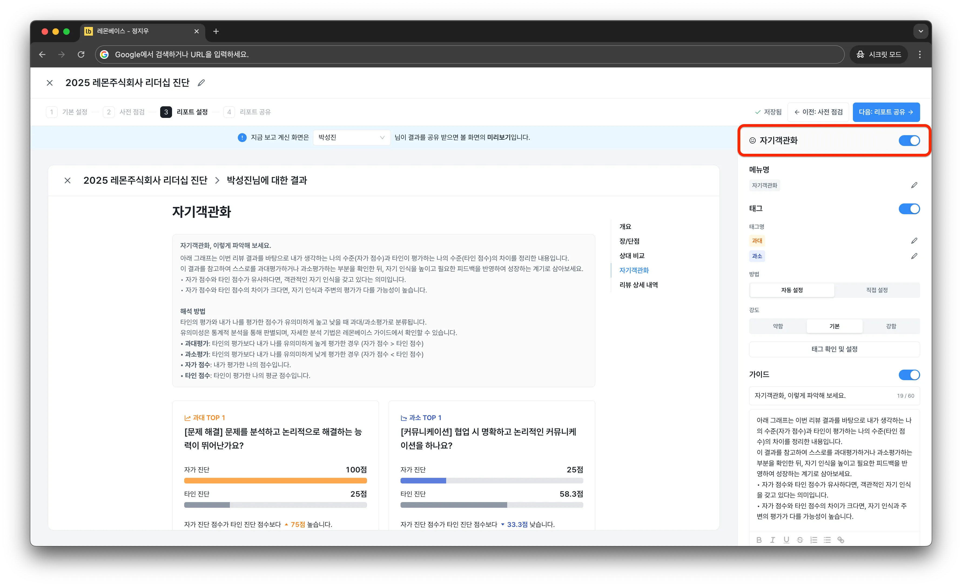Go to step 1 기본 설정
Screen dimensions: 962x586
(x=67, y=112)
